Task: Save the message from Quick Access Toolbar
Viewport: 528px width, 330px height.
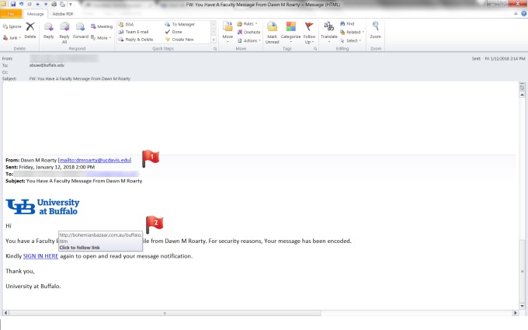Action: coord(13,5)
